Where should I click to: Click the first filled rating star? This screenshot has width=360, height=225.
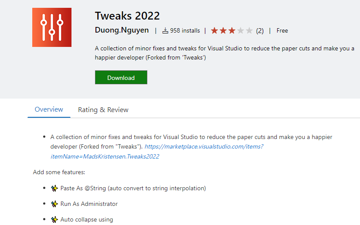tap(214, 31)
